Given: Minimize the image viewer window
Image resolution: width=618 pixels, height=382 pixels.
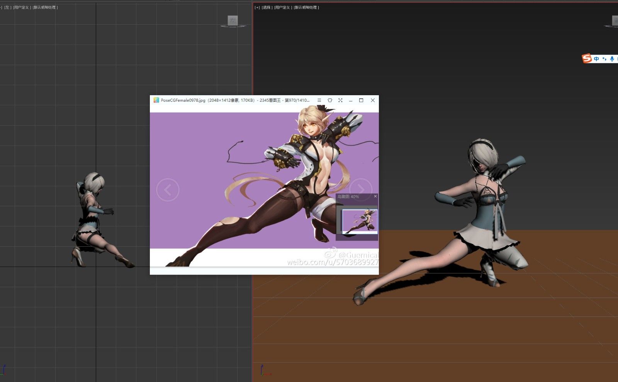Looking at the screenshot, I should tap(351, 100).
